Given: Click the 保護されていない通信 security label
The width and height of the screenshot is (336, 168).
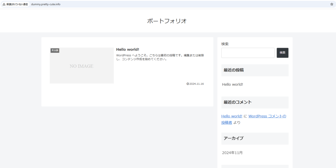Looking at the screenshot, I should (17, 4).
